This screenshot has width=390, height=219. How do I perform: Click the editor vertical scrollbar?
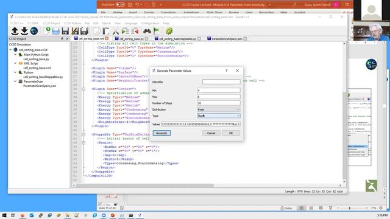(x=344, y=112)
